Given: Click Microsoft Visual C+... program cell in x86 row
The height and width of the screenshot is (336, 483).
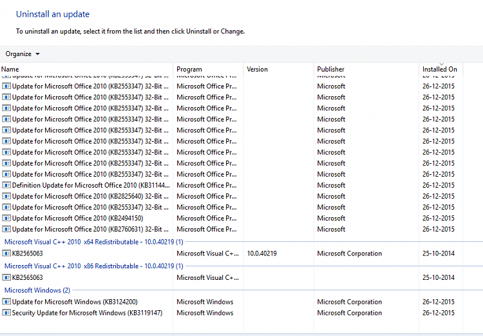Looking at the screenshot, I should [207, 277].
